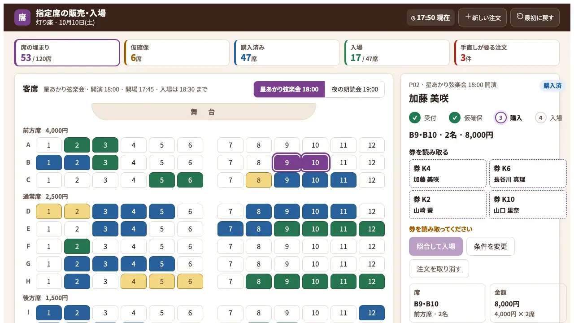The image size is (574, 323).
Task: Click the 購入済 status badge
Action: coord(552,86)
